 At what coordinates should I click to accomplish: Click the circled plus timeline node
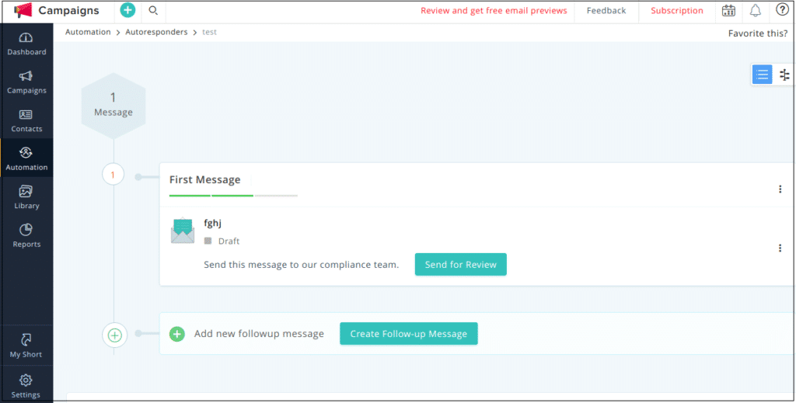(x=114, y=335)
